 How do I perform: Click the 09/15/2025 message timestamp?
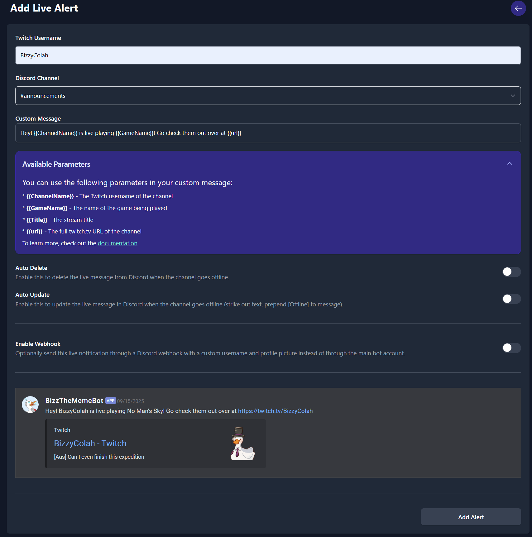tap(130, 401)
